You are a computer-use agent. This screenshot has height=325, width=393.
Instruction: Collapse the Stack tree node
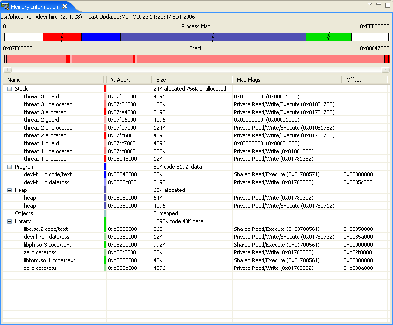pos(10,89)
